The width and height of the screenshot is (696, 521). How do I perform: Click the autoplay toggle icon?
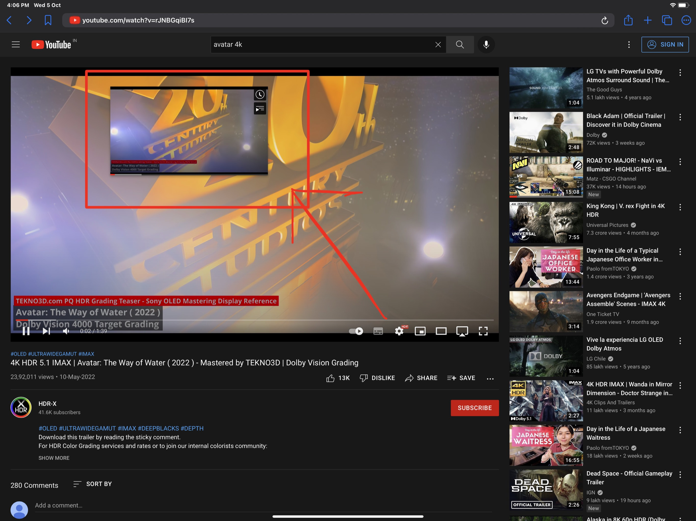click(356, 331)
